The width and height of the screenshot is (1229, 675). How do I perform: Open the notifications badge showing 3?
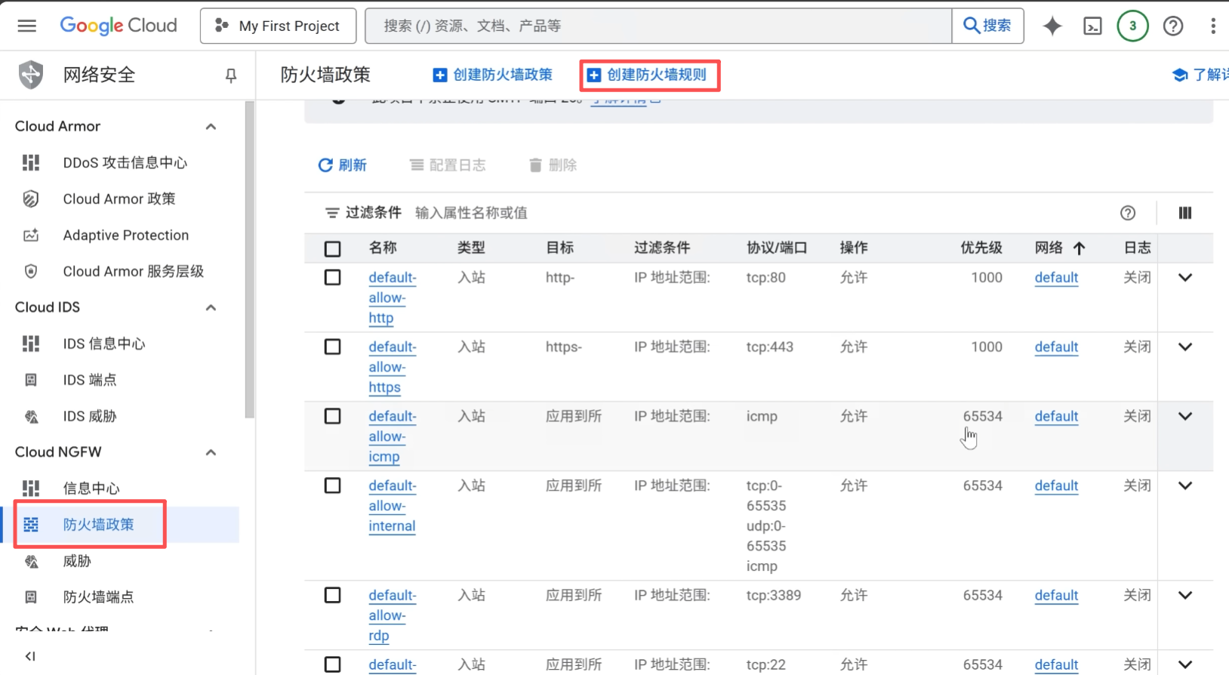click(1132, 26)
